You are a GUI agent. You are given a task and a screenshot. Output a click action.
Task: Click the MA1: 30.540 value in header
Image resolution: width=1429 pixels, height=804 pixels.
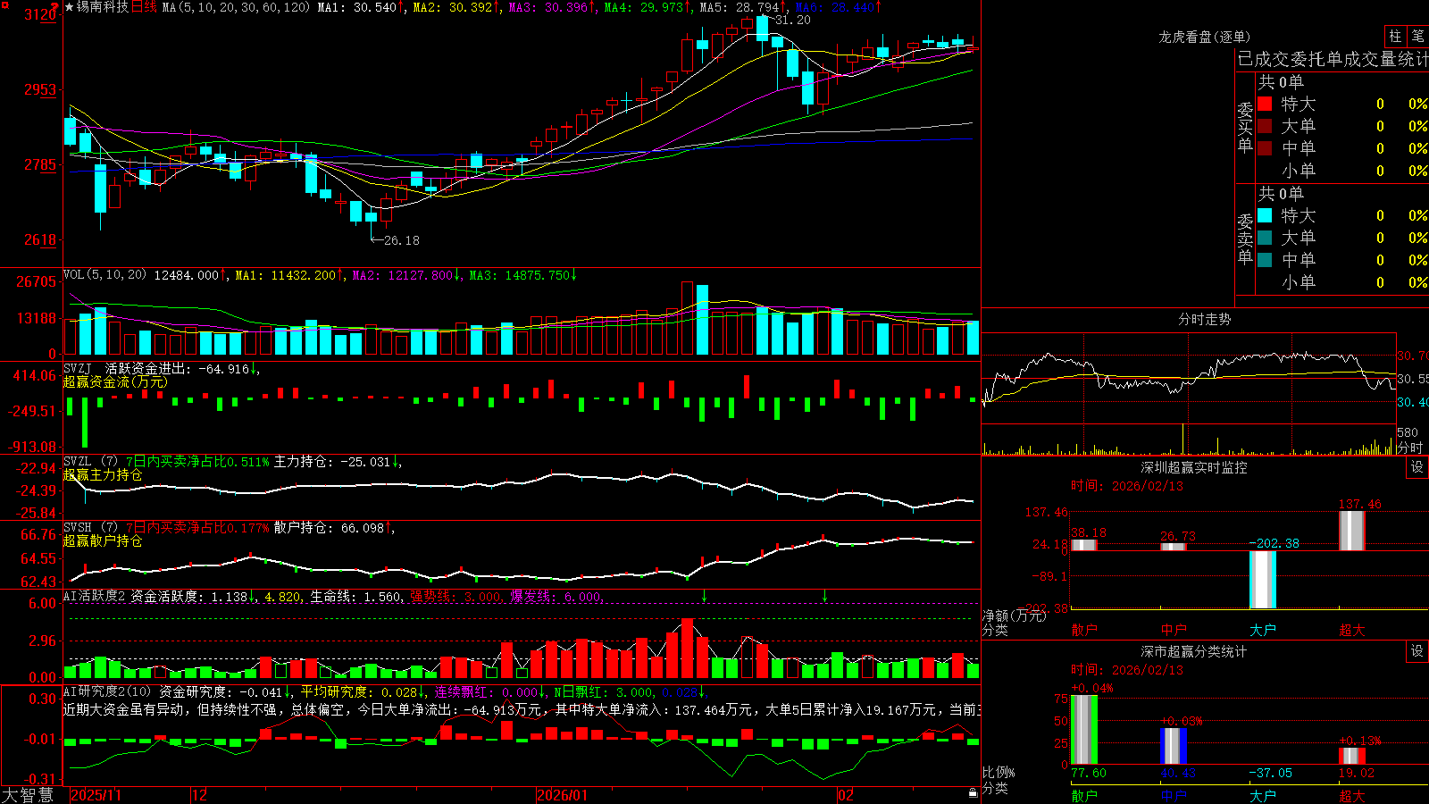tap(361, 7)
